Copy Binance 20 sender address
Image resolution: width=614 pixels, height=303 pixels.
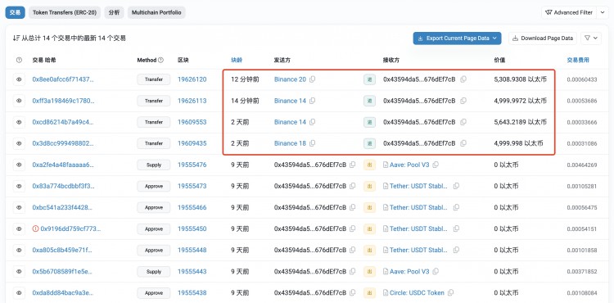[312, 79]
